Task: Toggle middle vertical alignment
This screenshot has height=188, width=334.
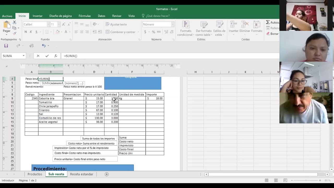Action: (x=82, y=24)
